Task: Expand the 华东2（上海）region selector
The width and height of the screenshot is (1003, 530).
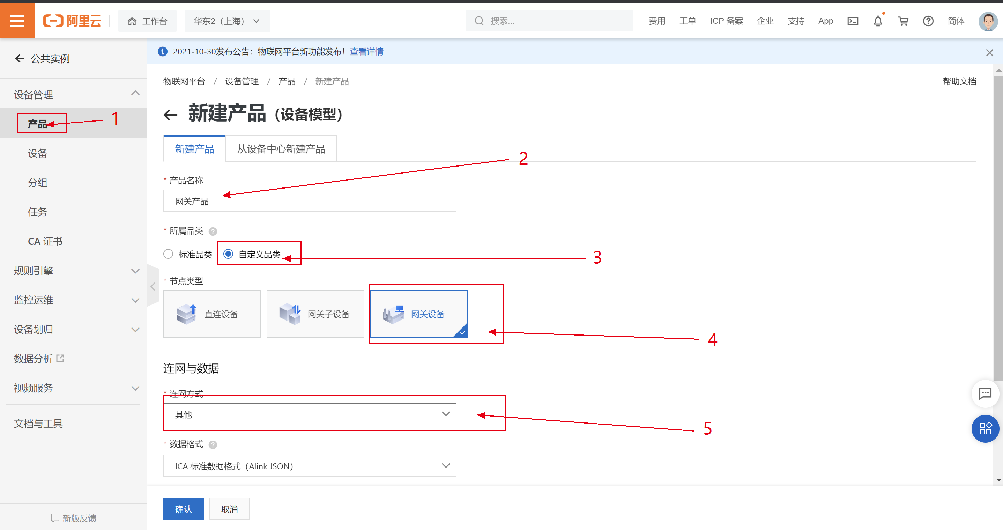Action: coord(227,21)
